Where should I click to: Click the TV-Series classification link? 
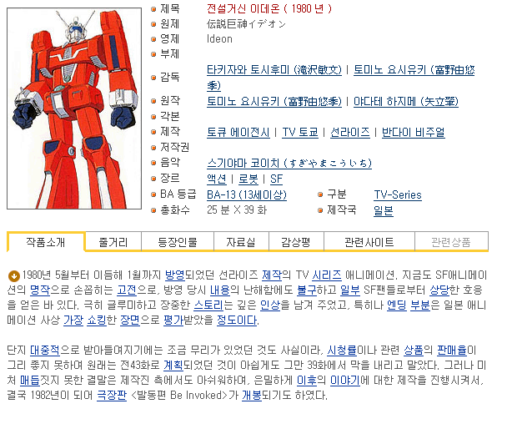tap(398, 194)
